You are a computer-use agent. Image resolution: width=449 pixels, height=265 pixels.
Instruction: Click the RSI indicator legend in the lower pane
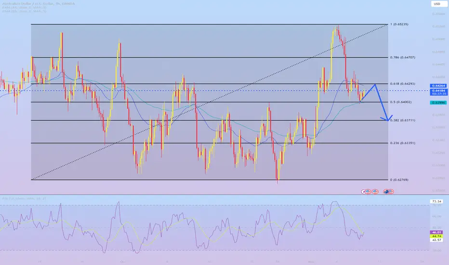click(x=24, y=198)
